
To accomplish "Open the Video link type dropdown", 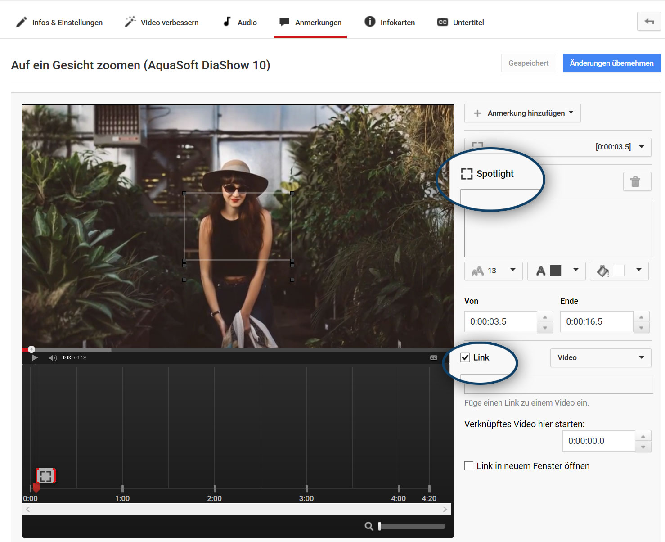I will 600,357.
